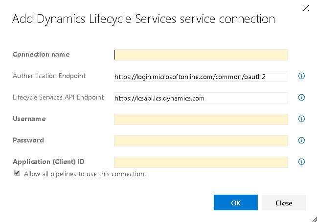Open the Username field info tooltip icon

click(301, 119)
